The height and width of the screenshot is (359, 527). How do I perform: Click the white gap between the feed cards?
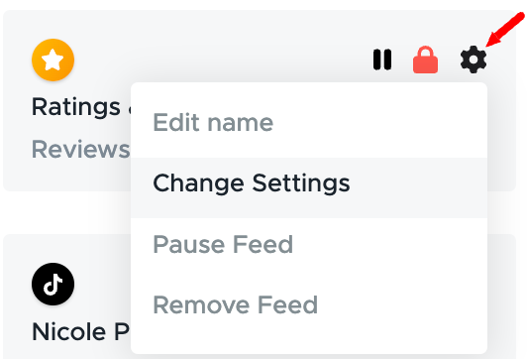pyautogui.click(x=67, y=212)
